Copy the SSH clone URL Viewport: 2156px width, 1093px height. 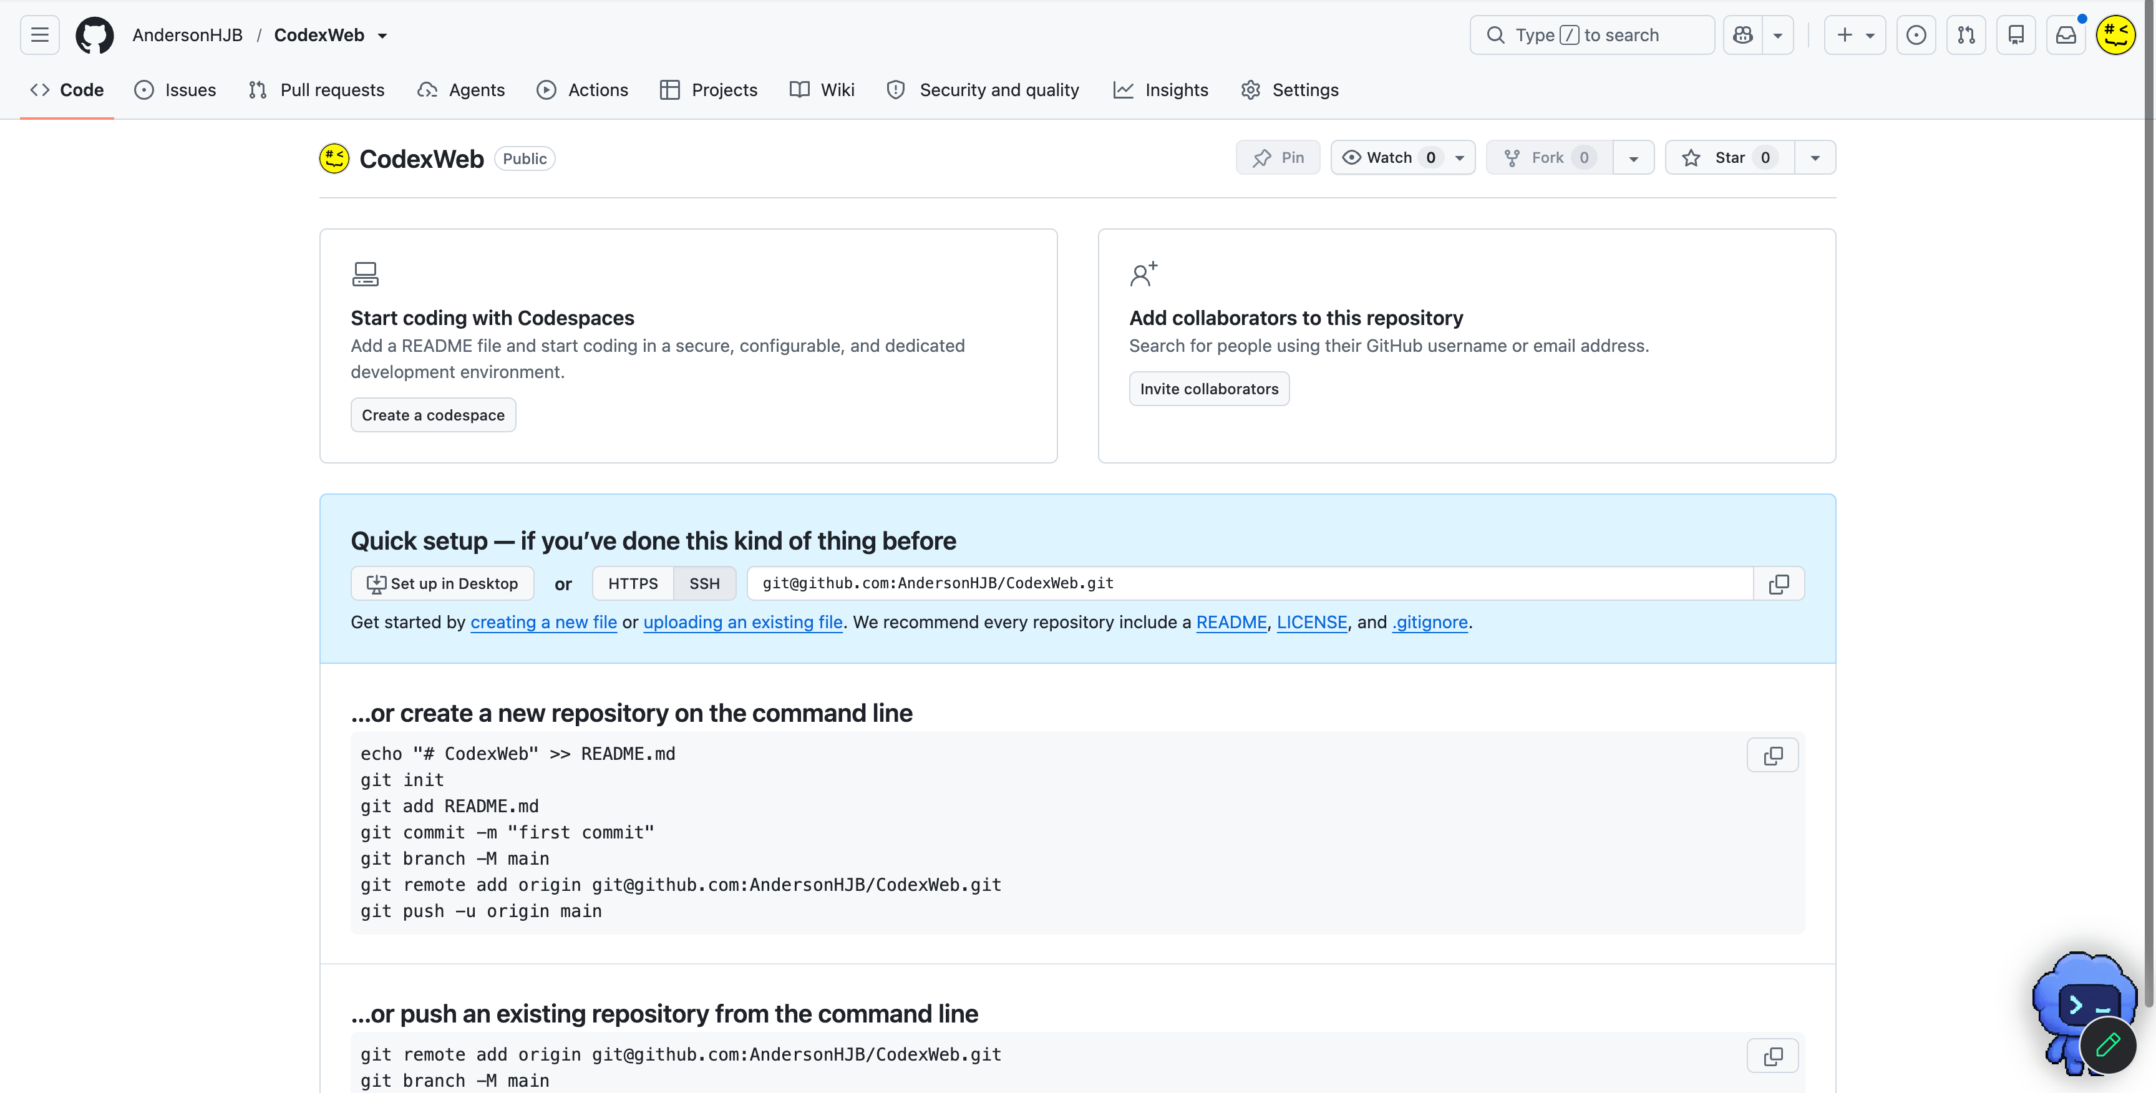click(x=1779, y=583)
